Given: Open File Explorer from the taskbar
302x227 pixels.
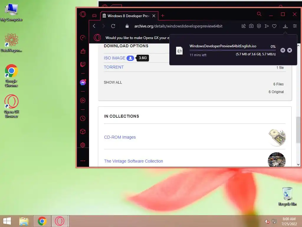Looking at the screenshot, I should 24,221.
